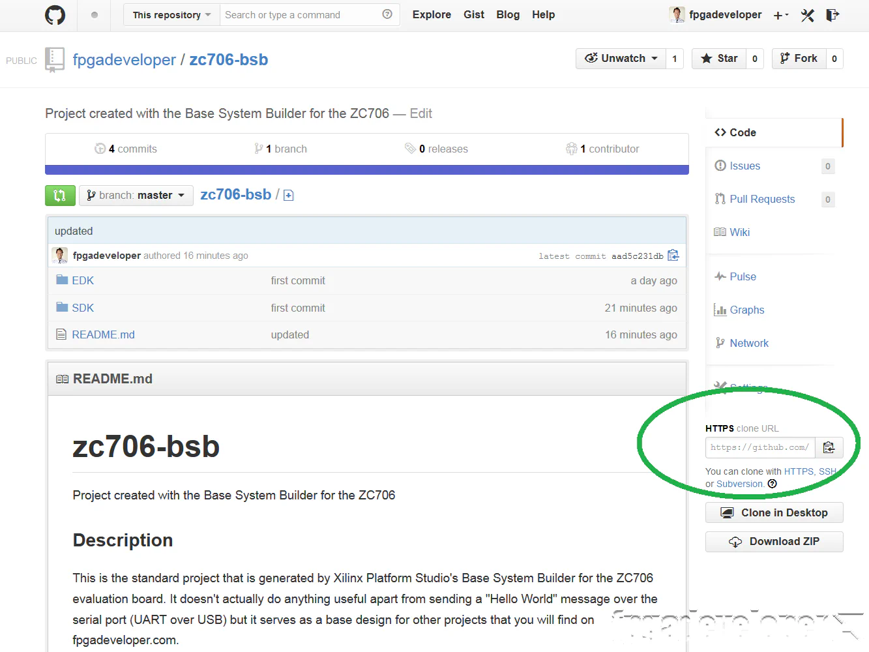This screenshot has height=652, width=869.
Task: Switch to the Issues sidebar tab
Action: point(744,166)
